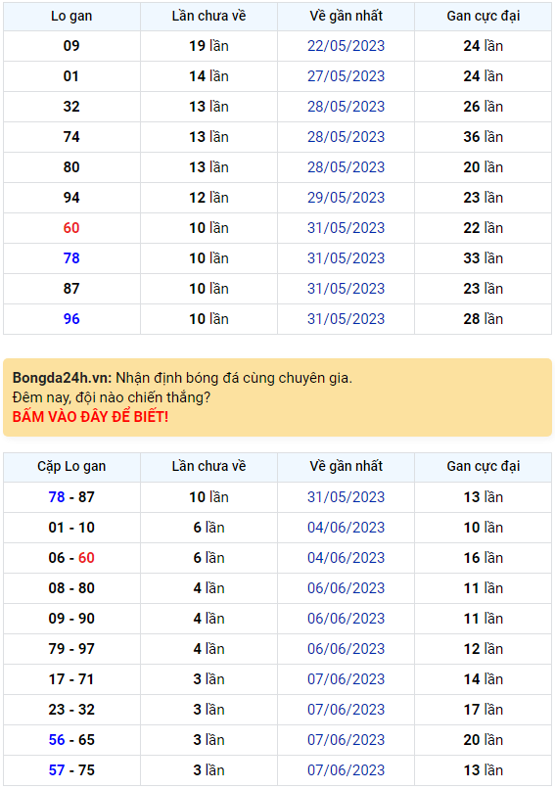The width and height of the screenshot is (555, 789).
Task: Click the pair '09 - 90' cell
Action: click(72, 619)
